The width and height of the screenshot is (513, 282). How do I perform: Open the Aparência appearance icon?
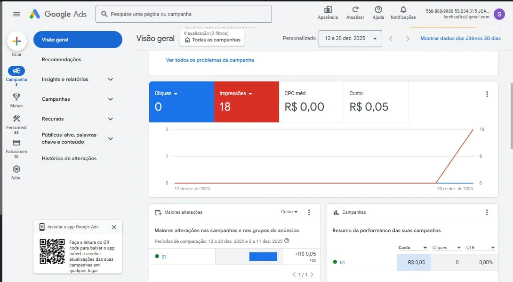pos(328,10)
